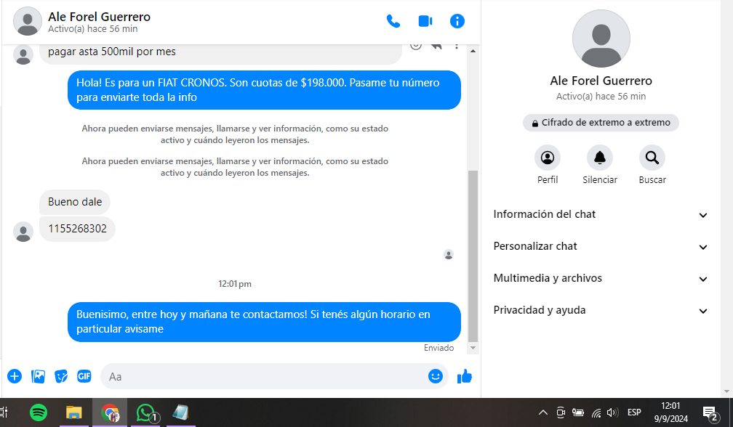The image size is (733, 427).
Task: Attach a photo file via image icon
Action: (38, 376)
